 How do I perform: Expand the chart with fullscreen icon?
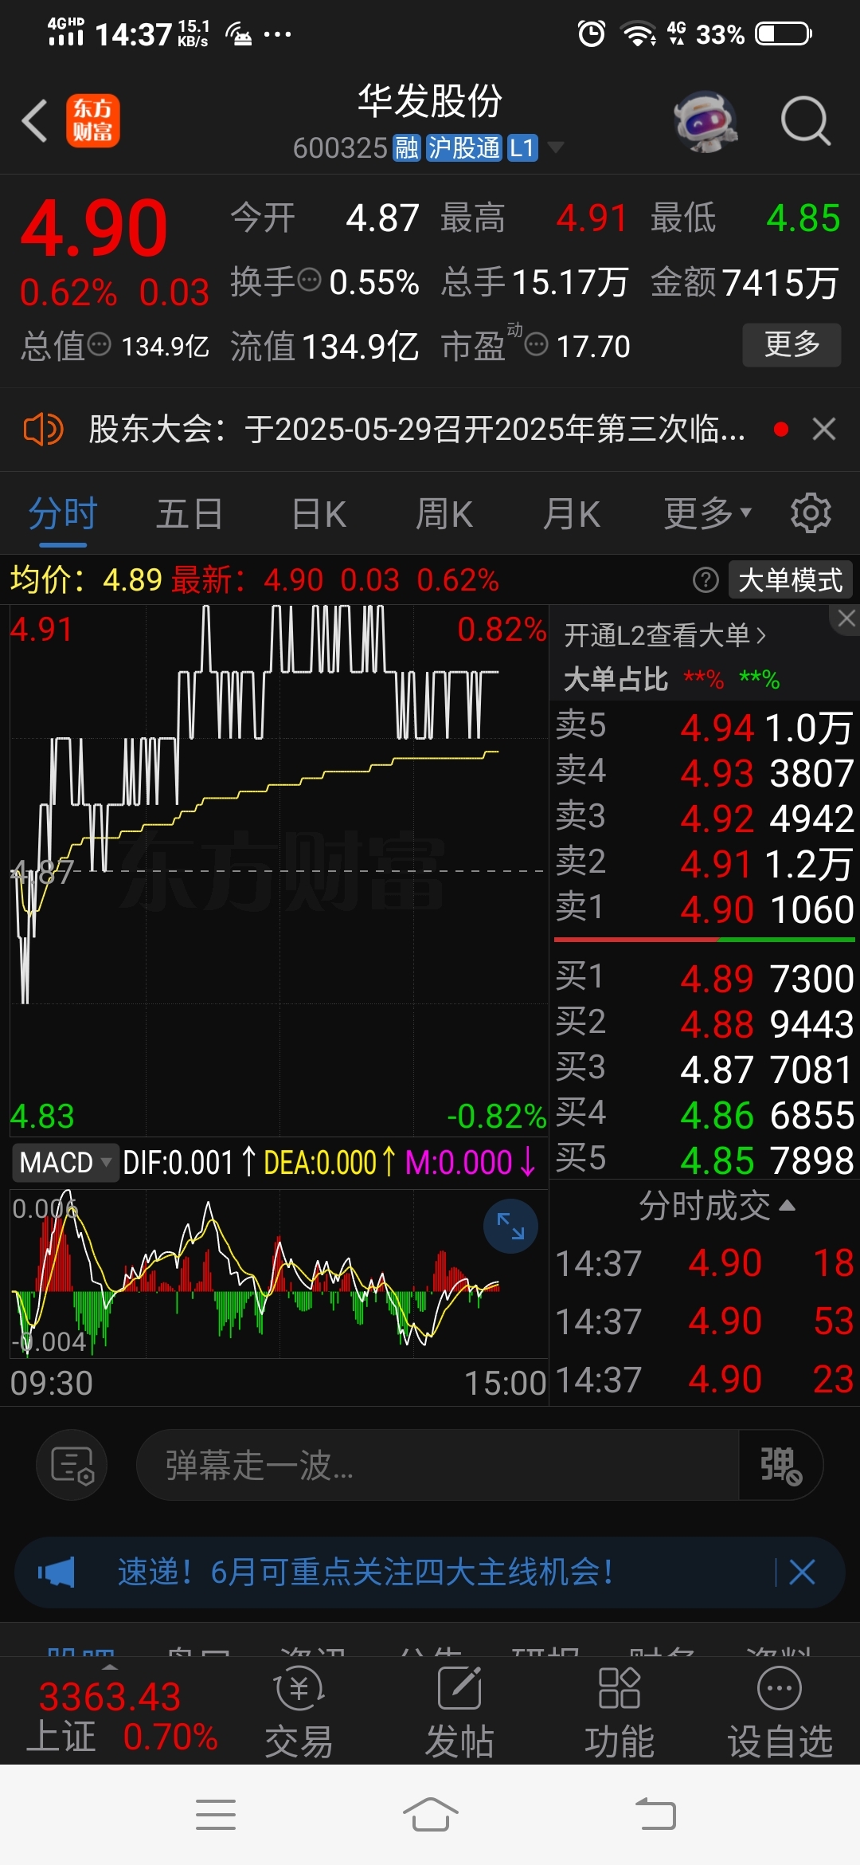point(510,1226)
